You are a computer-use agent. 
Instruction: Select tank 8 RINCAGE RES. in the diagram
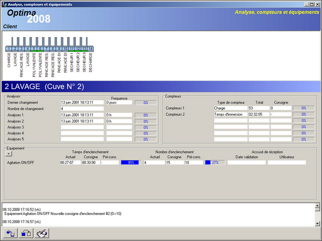pyautogui.click(x=53, y=49)
